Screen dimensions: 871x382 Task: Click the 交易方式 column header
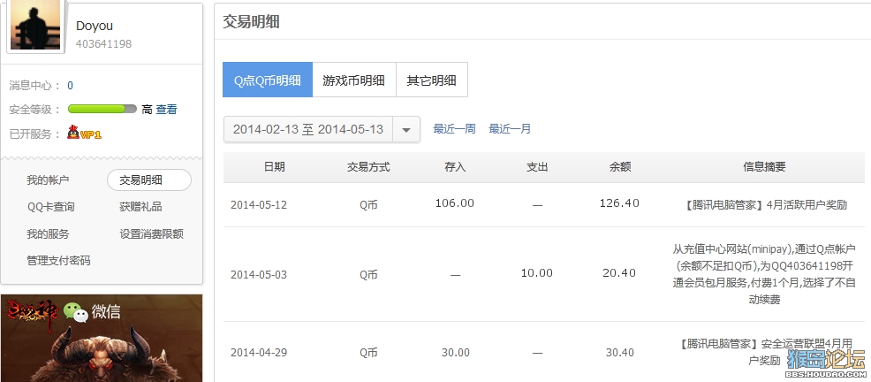368,167
